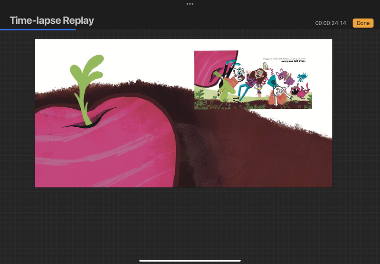The height and width of the screenshot is (264, 380).
Task: Click the green sprout leaves on the turnip
Action: pos(85,74)
